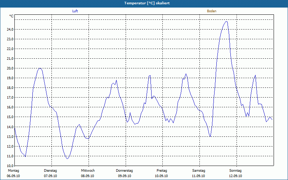Click the 'Mittwoch' day label
Screen dimensions: 288x180
tap(88, 171)
